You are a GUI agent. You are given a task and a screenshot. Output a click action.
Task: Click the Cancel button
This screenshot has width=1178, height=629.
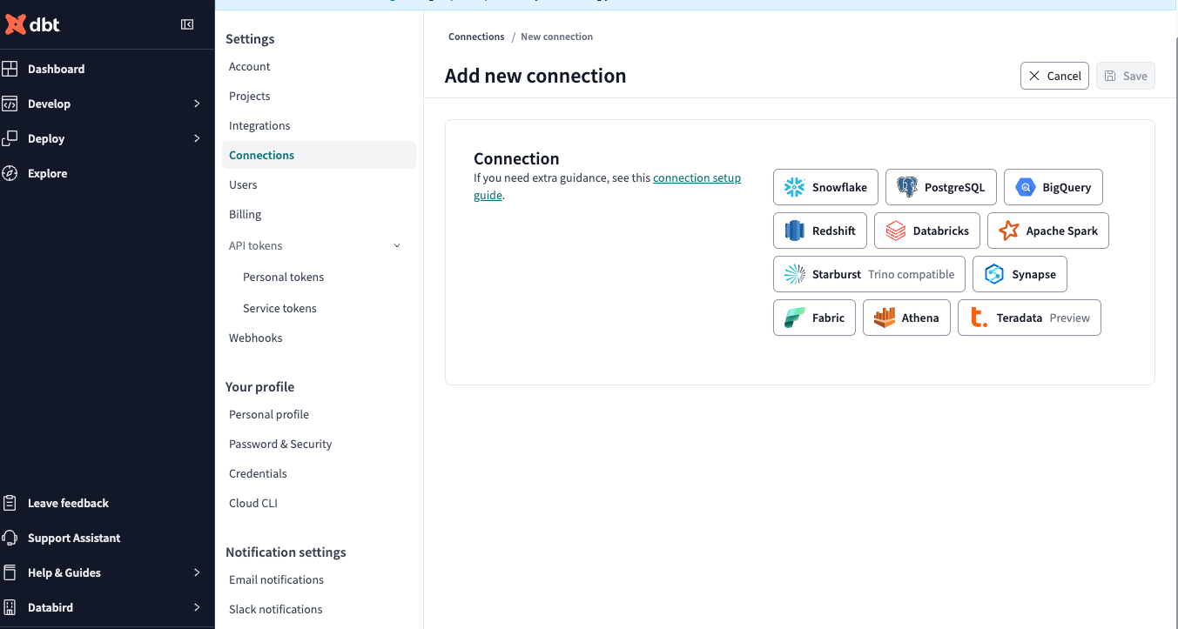[x=1054, y=76]
